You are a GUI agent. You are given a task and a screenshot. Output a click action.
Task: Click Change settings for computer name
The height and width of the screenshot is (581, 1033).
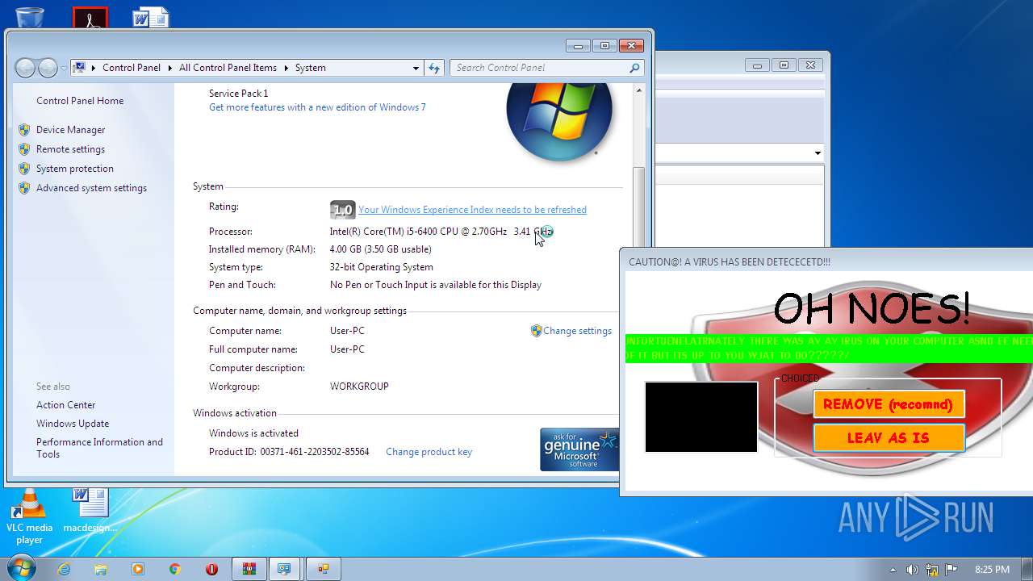point(577,331)
